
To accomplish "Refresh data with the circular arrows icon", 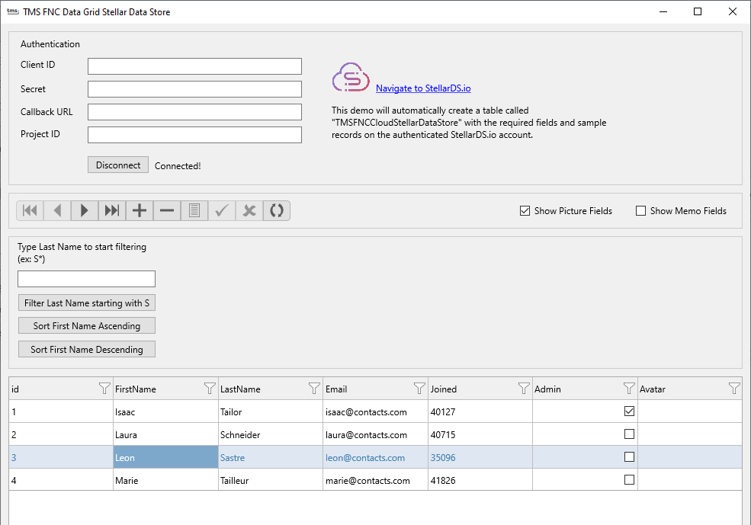I will point(276,210).
